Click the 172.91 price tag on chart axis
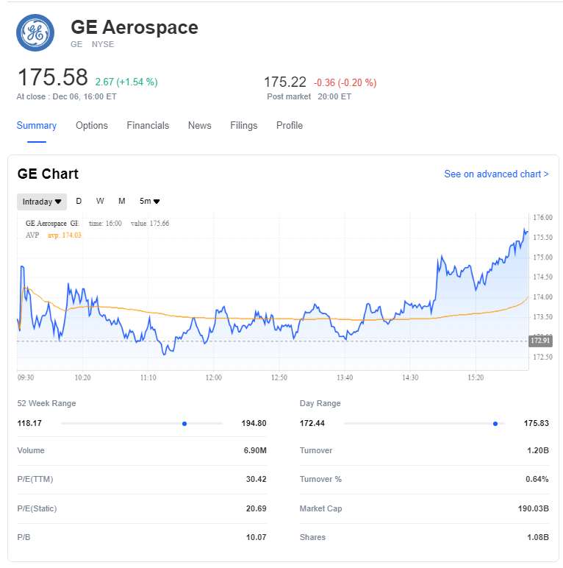 point(539,341)
